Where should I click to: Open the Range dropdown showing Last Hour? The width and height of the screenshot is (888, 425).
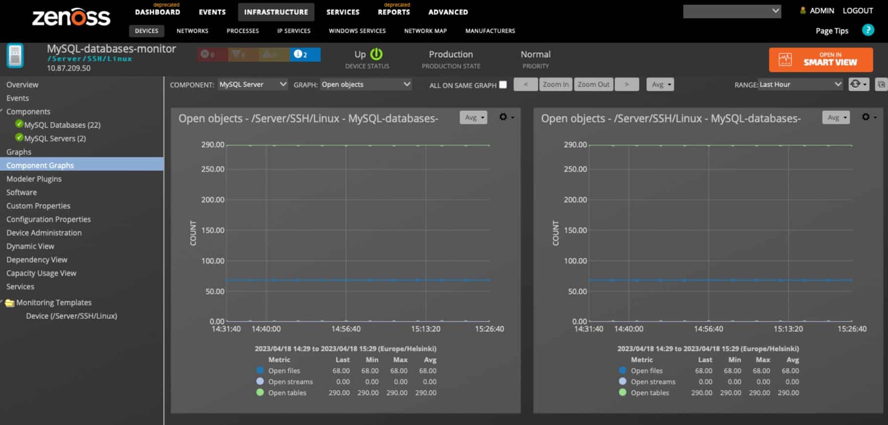(800, 84)
